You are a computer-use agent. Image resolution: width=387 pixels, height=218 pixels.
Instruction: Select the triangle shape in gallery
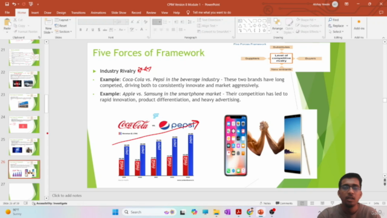click(x=240, y=25)
